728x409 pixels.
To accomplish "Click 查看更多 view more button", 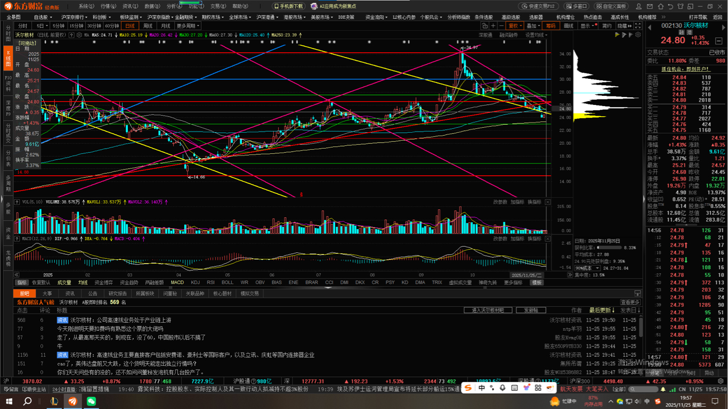I will click(630, 302).
